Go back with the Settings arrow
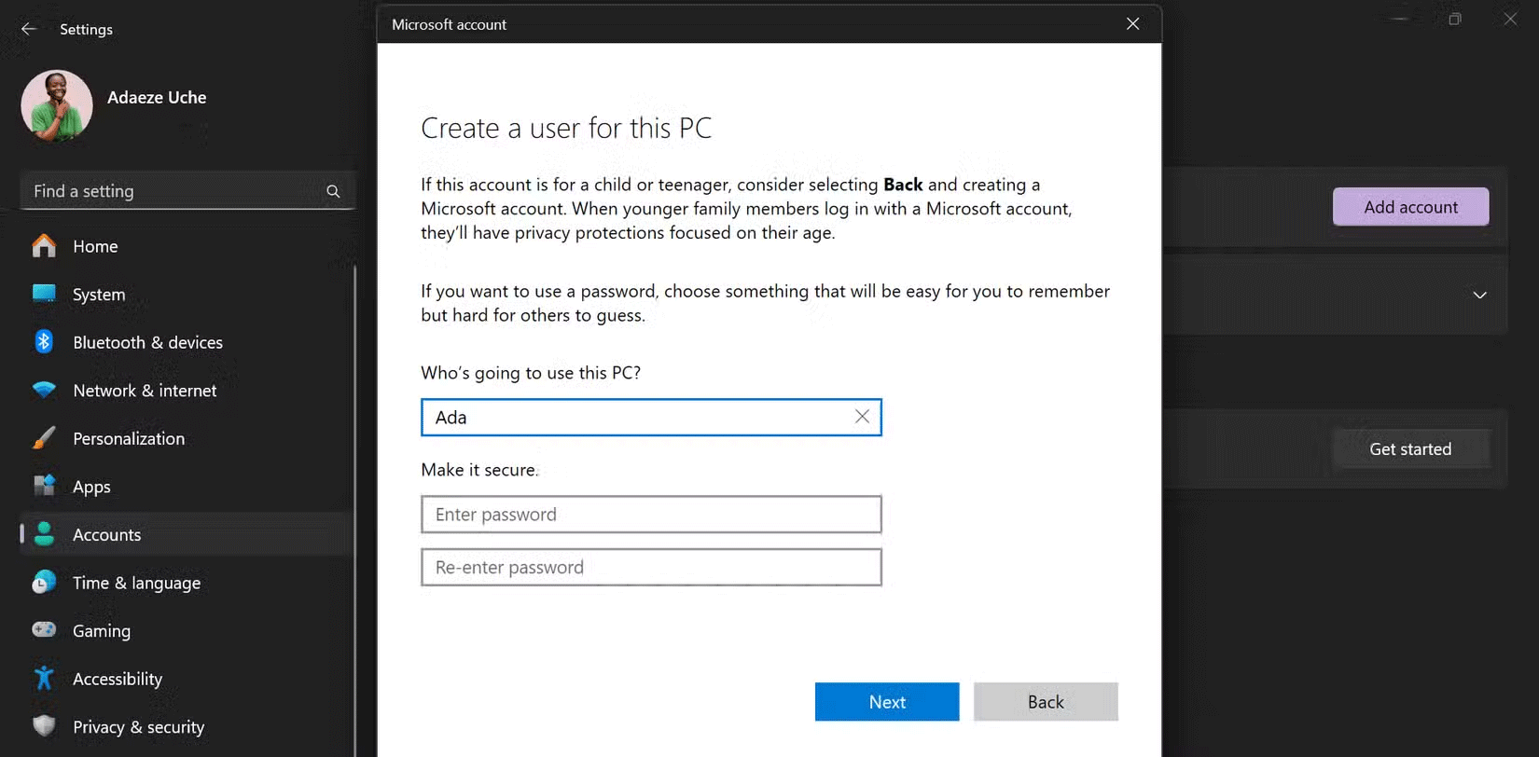Screen dimensions: 1539x757 (29, 29)
